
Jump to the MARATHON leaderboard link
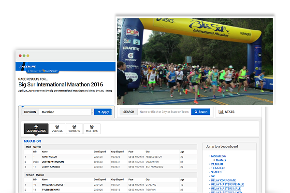pos(218,156)
